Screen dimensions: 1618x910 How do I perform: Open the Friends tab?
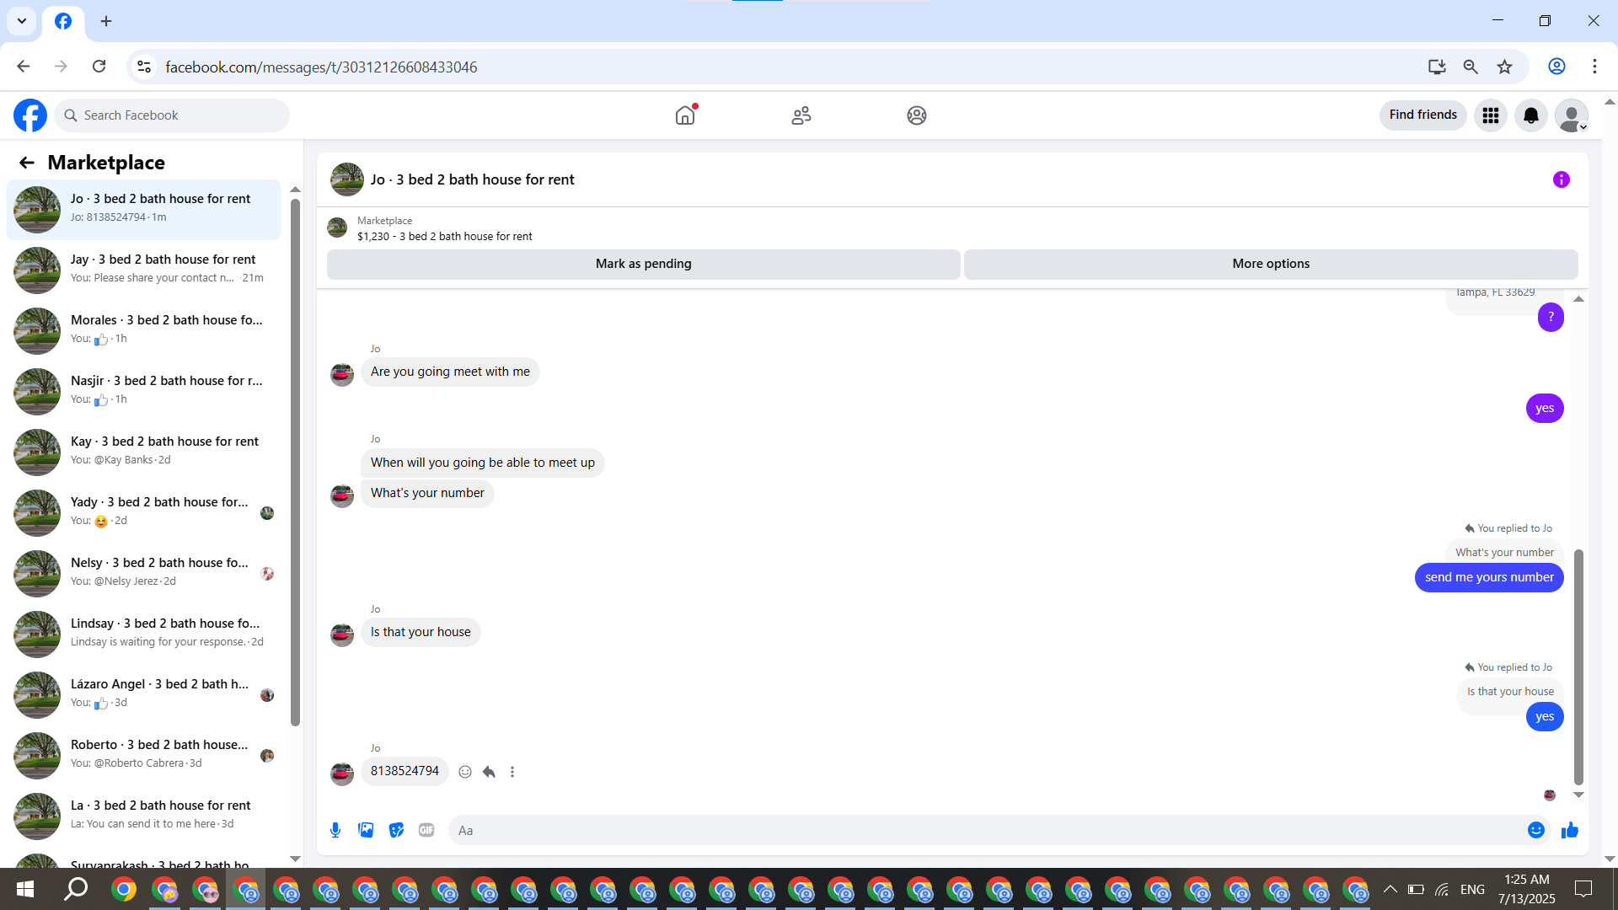(801, 115)
